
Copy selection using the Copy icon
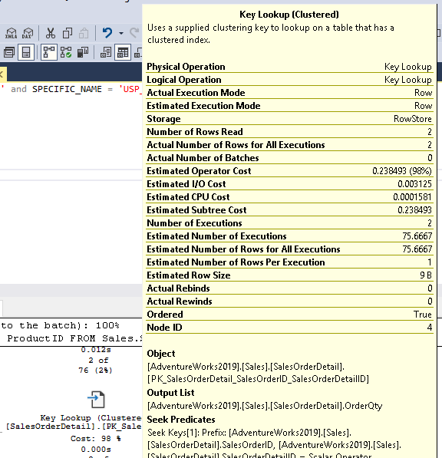(x=68, y=33)
